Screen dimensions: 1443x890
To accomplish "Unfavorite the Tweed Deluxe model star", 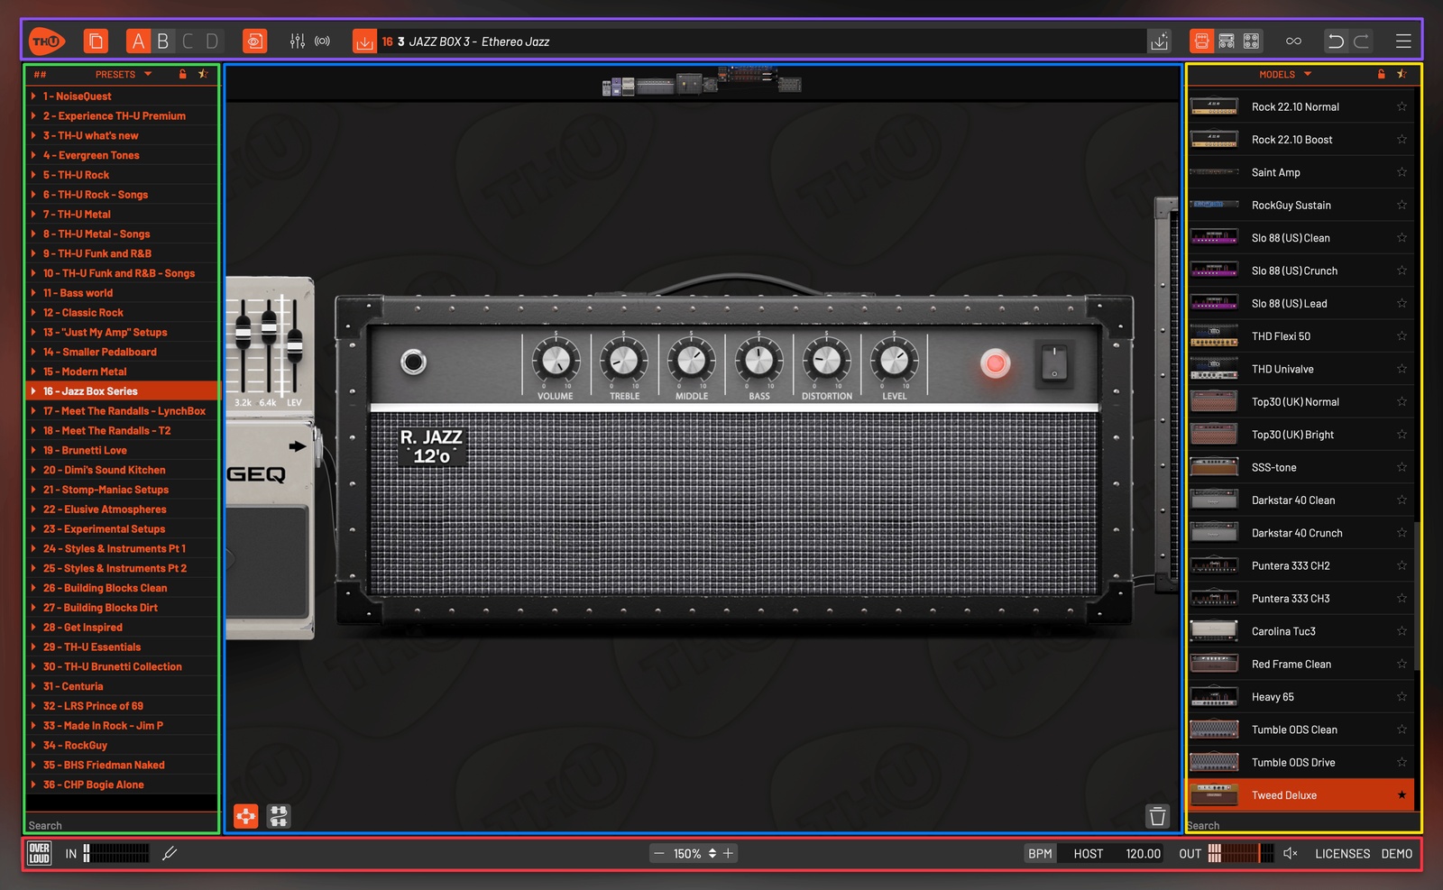I will pos(1402,795).
